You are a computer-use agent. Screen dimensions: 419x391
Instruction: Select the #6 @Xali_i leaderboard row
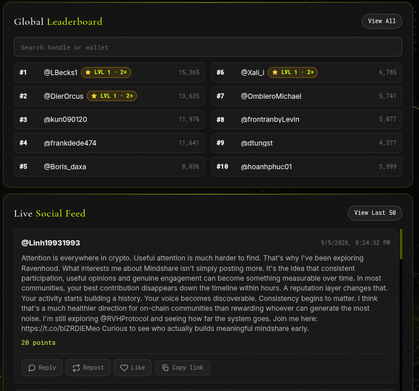click(x=306, y=72)
